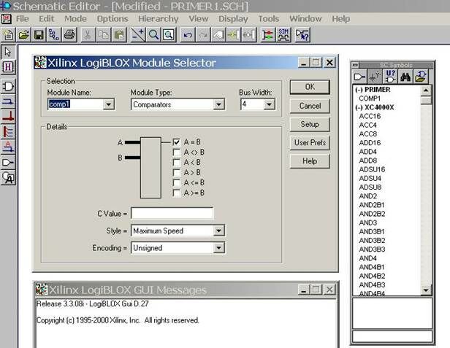The image size is (450, 348).
Task: Open the Bus Width dropdown
Action: click(x=269, y=104)
